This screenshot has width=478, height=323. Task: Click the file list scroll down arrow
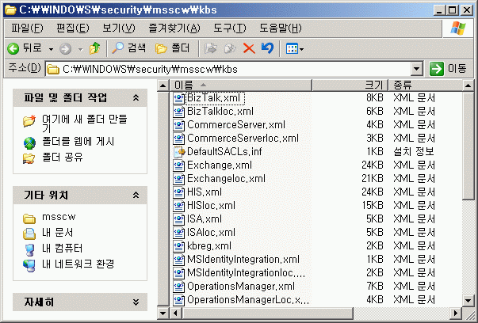(468, 301)
